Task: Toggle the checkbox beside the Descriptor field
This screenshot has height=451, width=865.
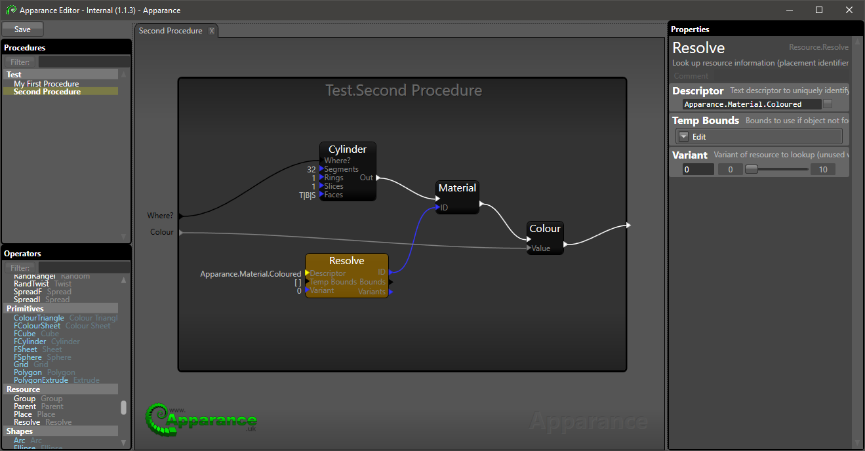Action: point(828,104)
